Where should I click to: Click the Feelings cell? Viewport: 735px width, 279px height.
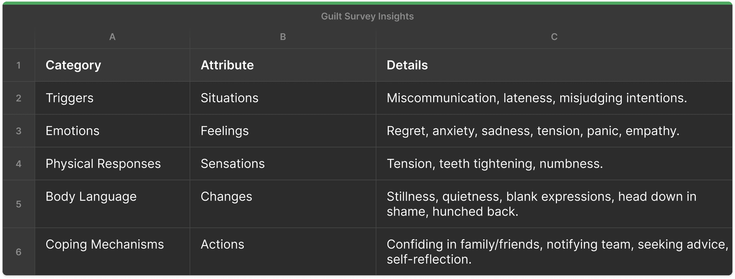[283, 131]
